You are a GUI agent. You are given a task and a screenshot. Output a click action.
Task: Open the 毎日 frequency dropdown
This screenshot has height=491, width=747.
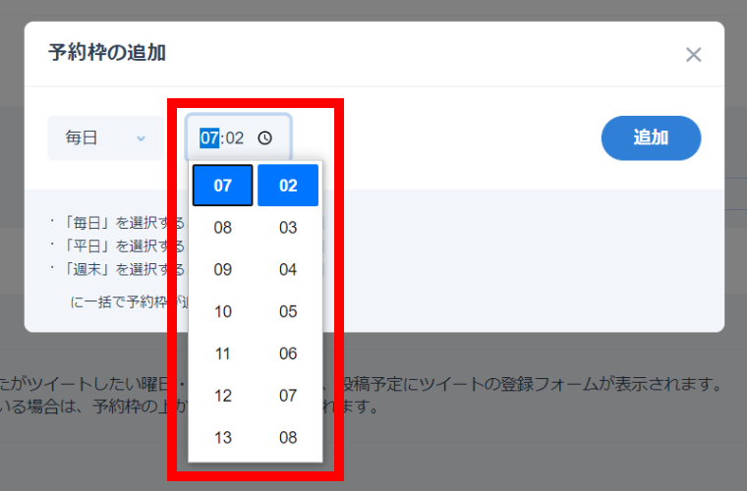point(105,138)
